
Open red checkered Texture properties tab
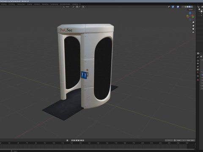click(198, 80)
